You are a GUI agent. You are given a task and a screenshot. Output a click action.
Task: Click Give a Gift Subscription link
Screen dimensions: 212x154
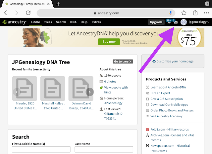[167, 99]
